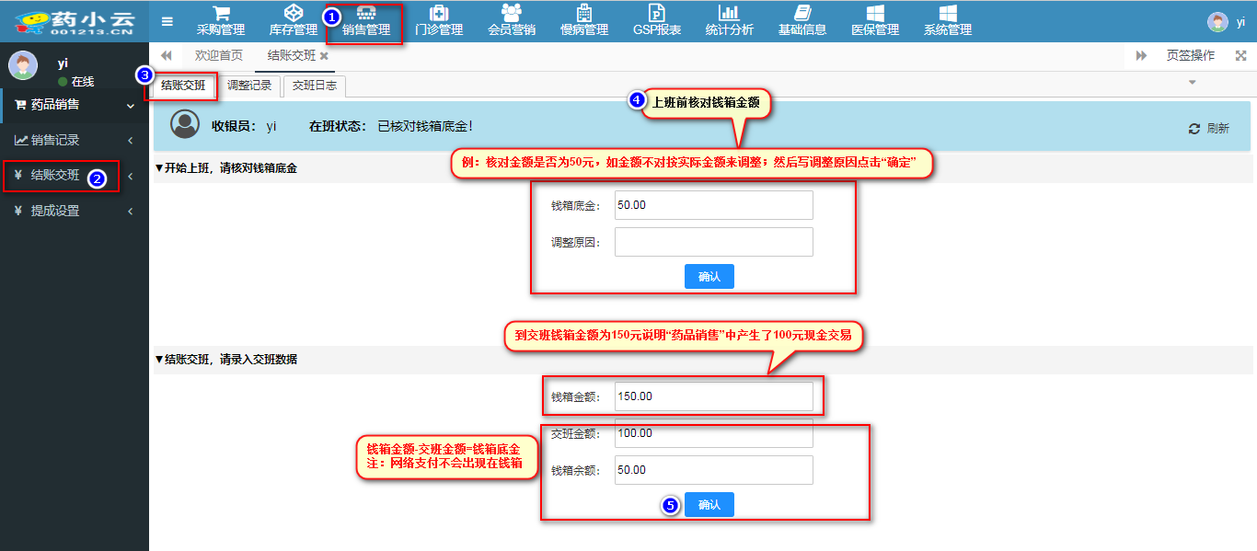This screenshot has height=551, width=1257.
Task: Open 基础信息 book icon
Action: coord(801,13)
